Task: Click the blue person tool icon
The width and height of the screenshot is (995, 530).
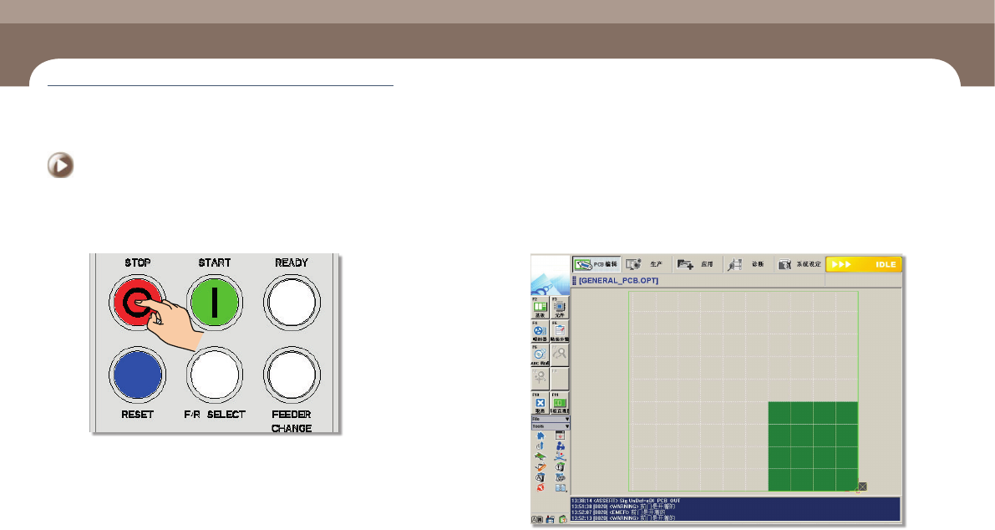Action: click(x=560, y=446)
